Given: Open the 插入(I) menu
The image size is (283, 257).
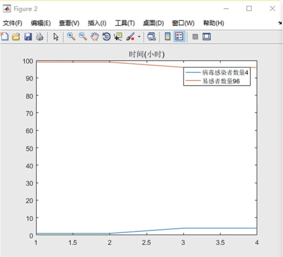Looking at the screenshot, I should (97, 23).
